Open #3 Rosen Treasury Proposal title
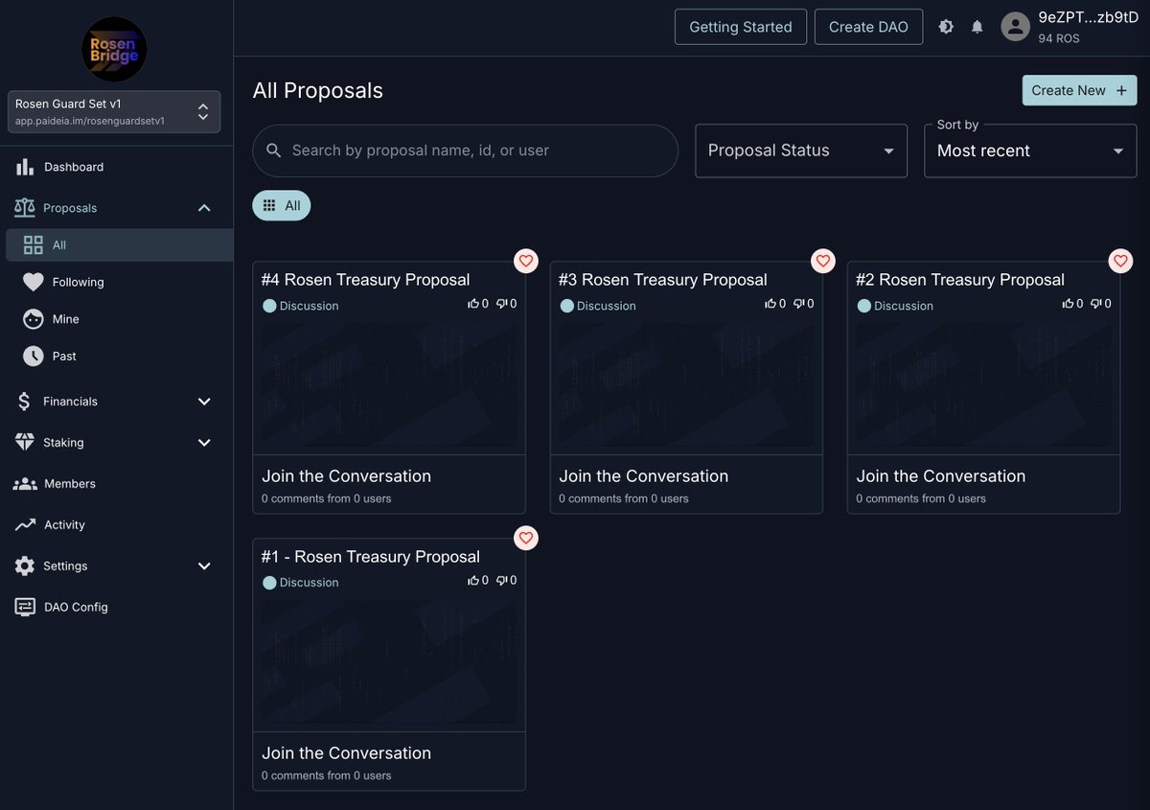The image size is (1150, 810). click(663, 280)
